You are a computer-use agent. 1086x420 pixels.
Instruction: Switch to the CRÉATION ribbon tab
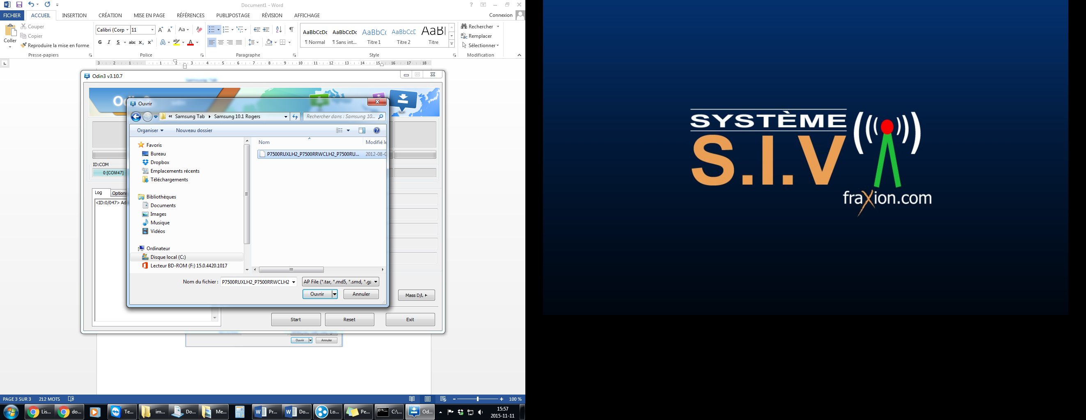[x=110, y=16]
